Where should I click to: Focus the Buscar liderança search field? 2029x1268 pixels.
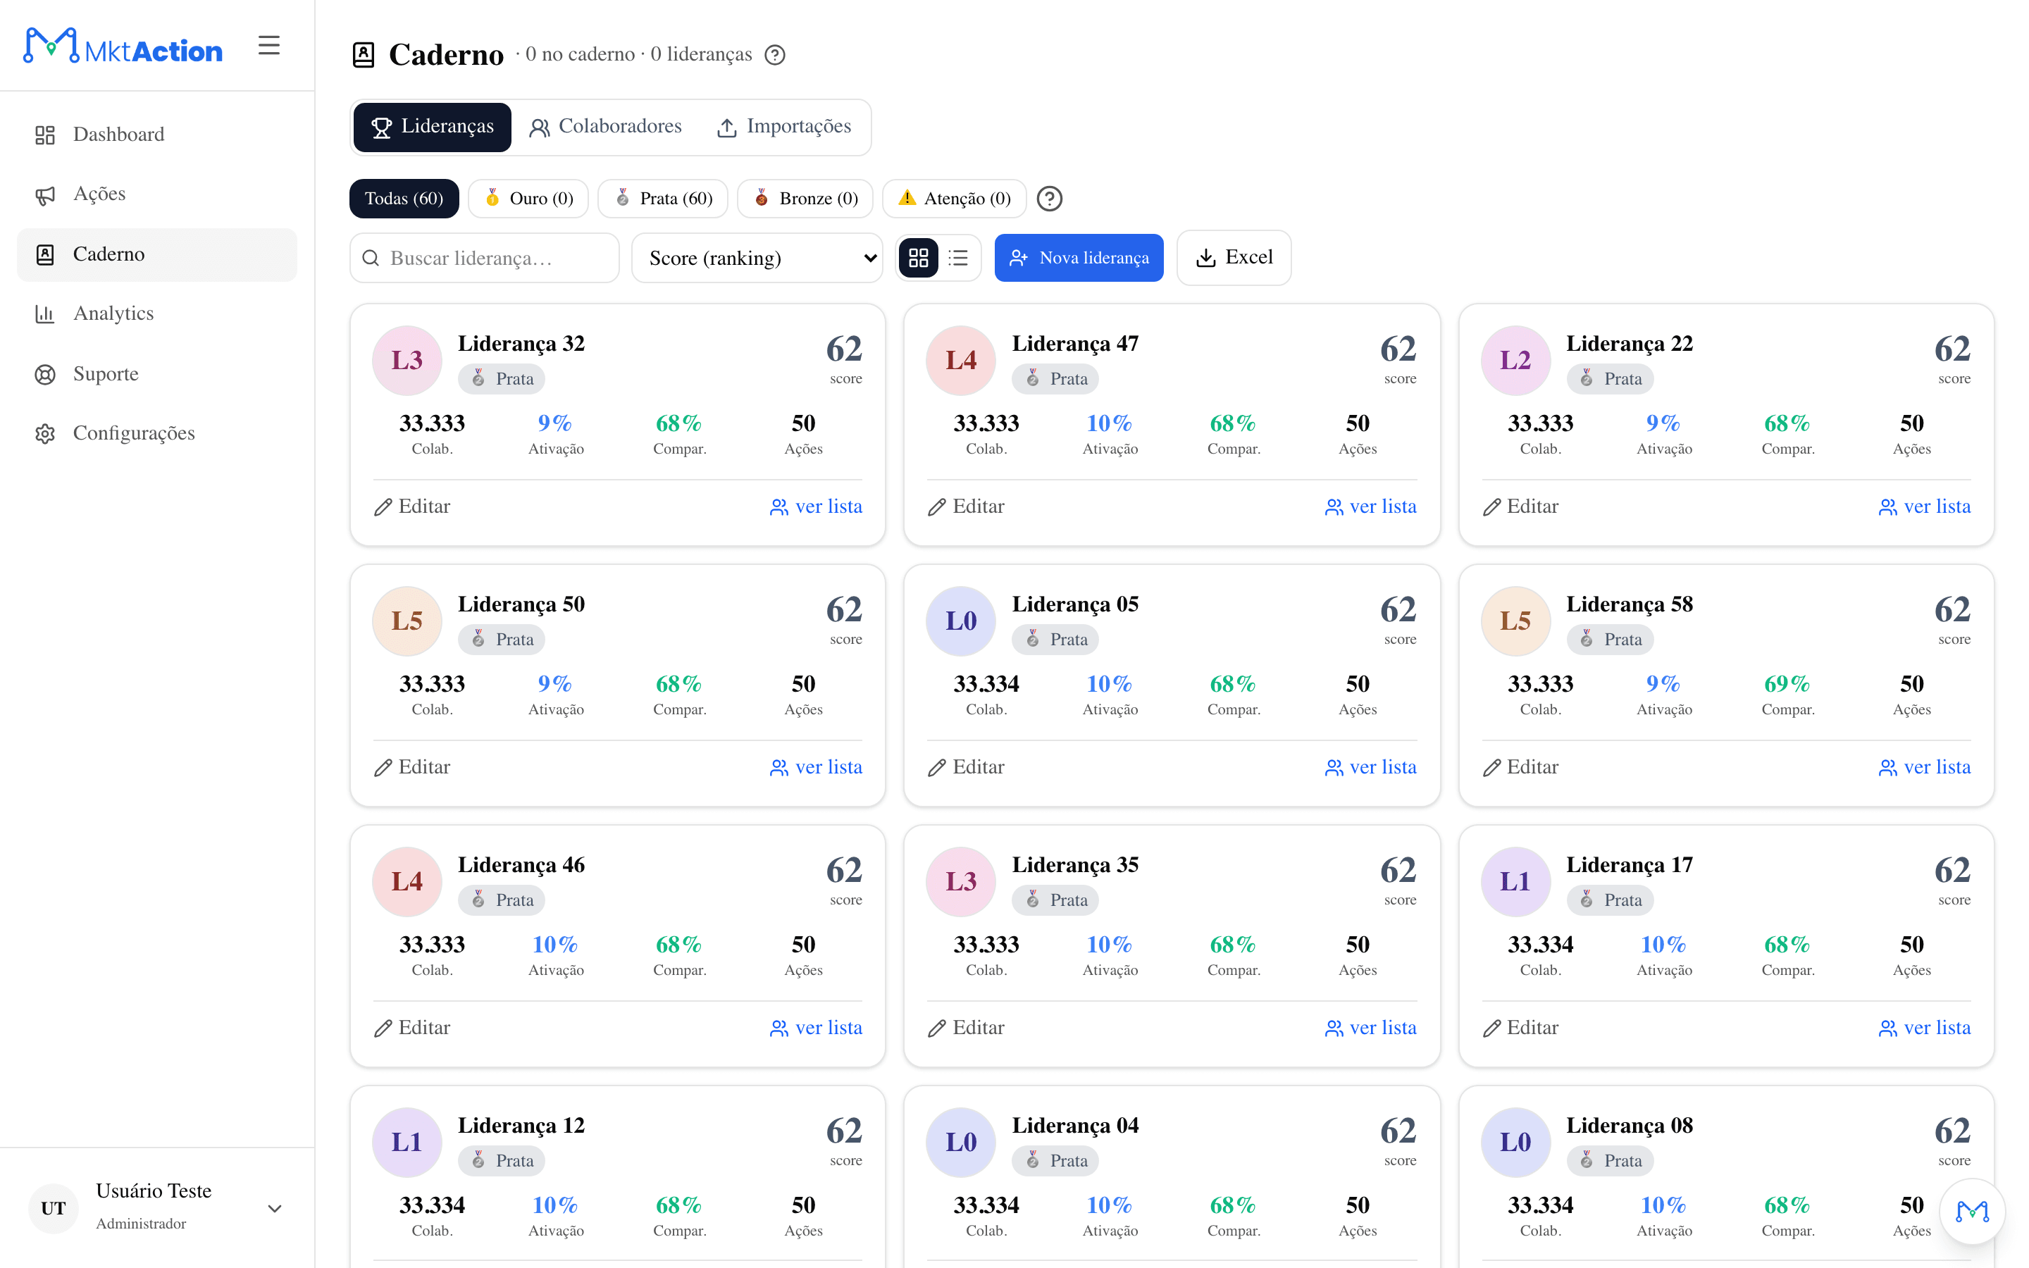click(x=484, y=257)
